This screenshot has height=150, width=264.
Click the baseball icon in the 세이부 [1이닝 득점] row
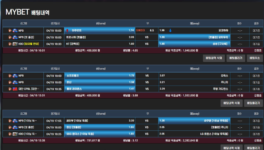point(10,121)
